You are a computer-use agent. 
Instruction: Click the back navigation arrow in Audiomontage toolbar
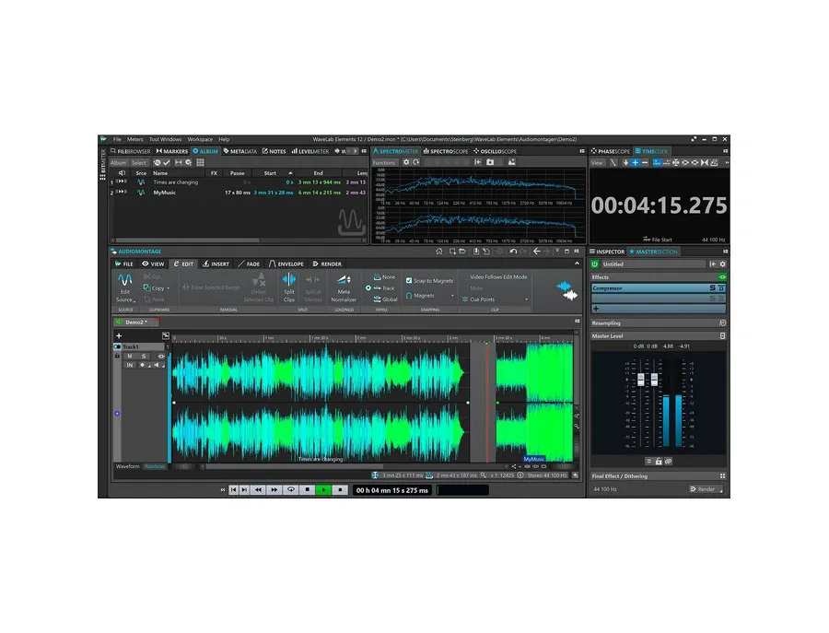(x=536, y=252)
